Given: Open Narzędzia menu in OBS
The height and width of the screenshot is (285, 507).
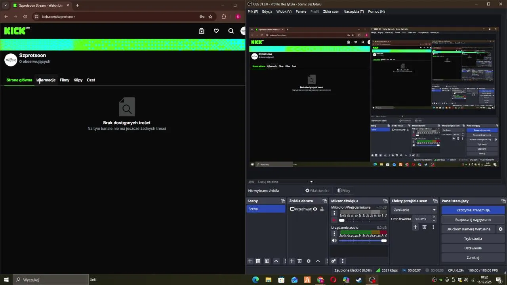Looking at the screenshot, I should pyautogui.click(x=354, y=11).
